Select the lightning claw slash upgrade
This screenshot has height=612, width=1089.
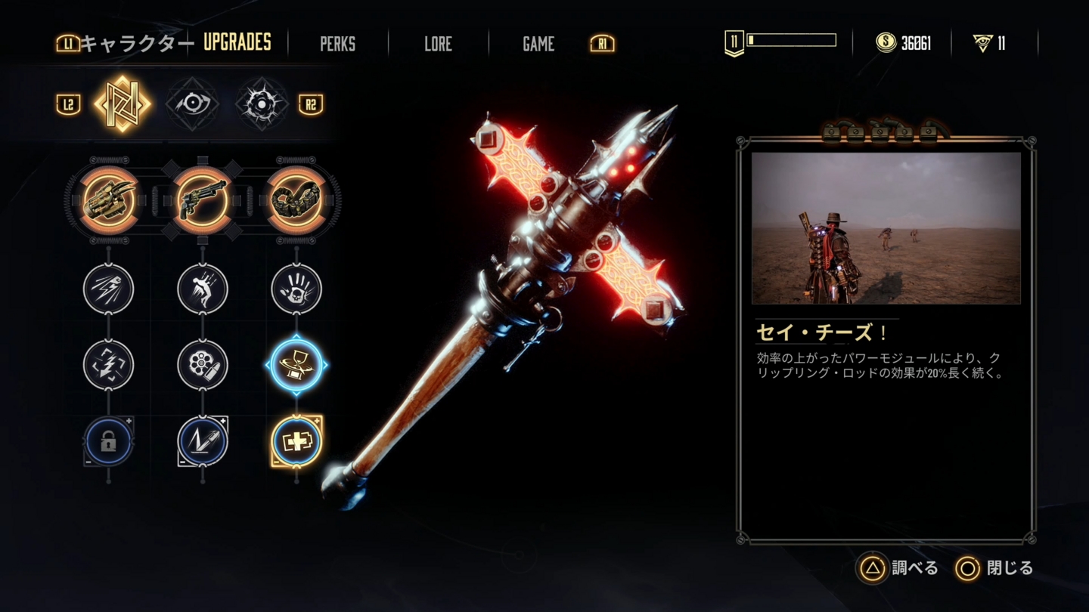(x=109, y=289)
